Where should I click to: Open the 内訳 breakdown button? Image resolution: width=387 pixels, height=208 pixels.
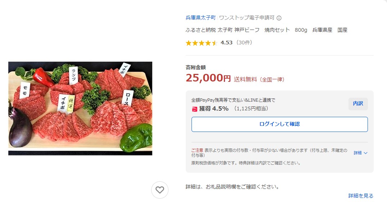coord(358,104)
